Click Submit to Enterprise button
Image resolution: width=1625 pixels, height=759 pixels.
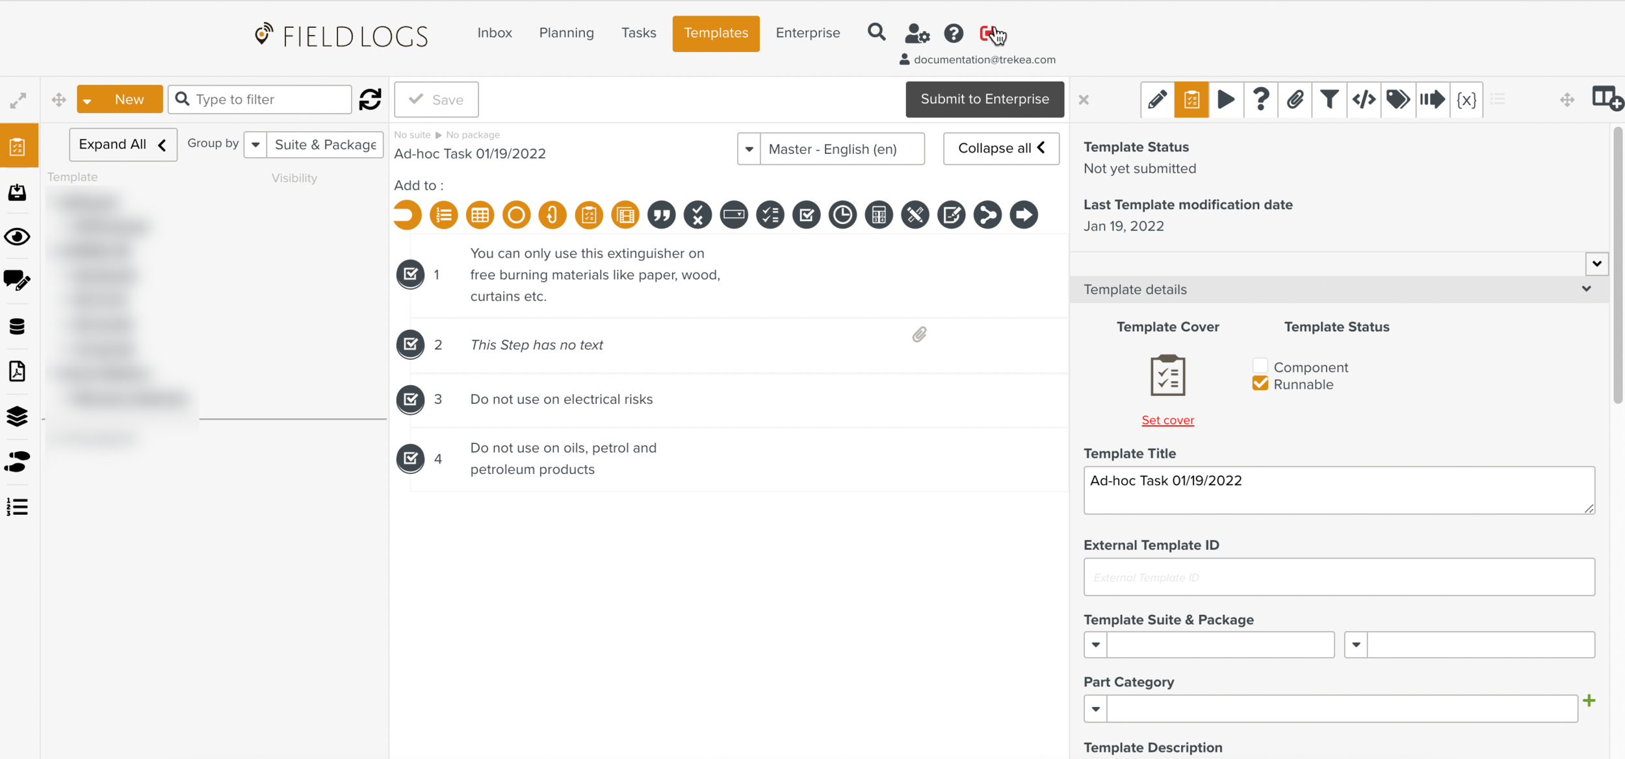pos(984,99)
